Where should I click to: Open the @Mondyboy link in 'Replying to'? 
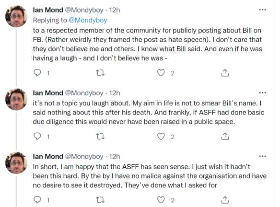pos(88,20)
